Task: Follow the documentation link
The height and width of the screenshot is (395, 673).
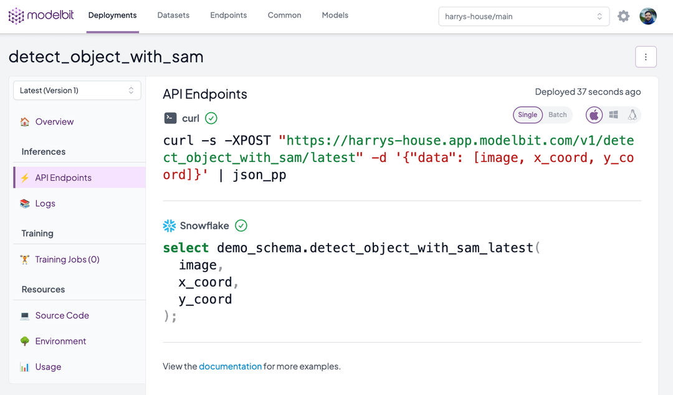Action: pos(230,366)
